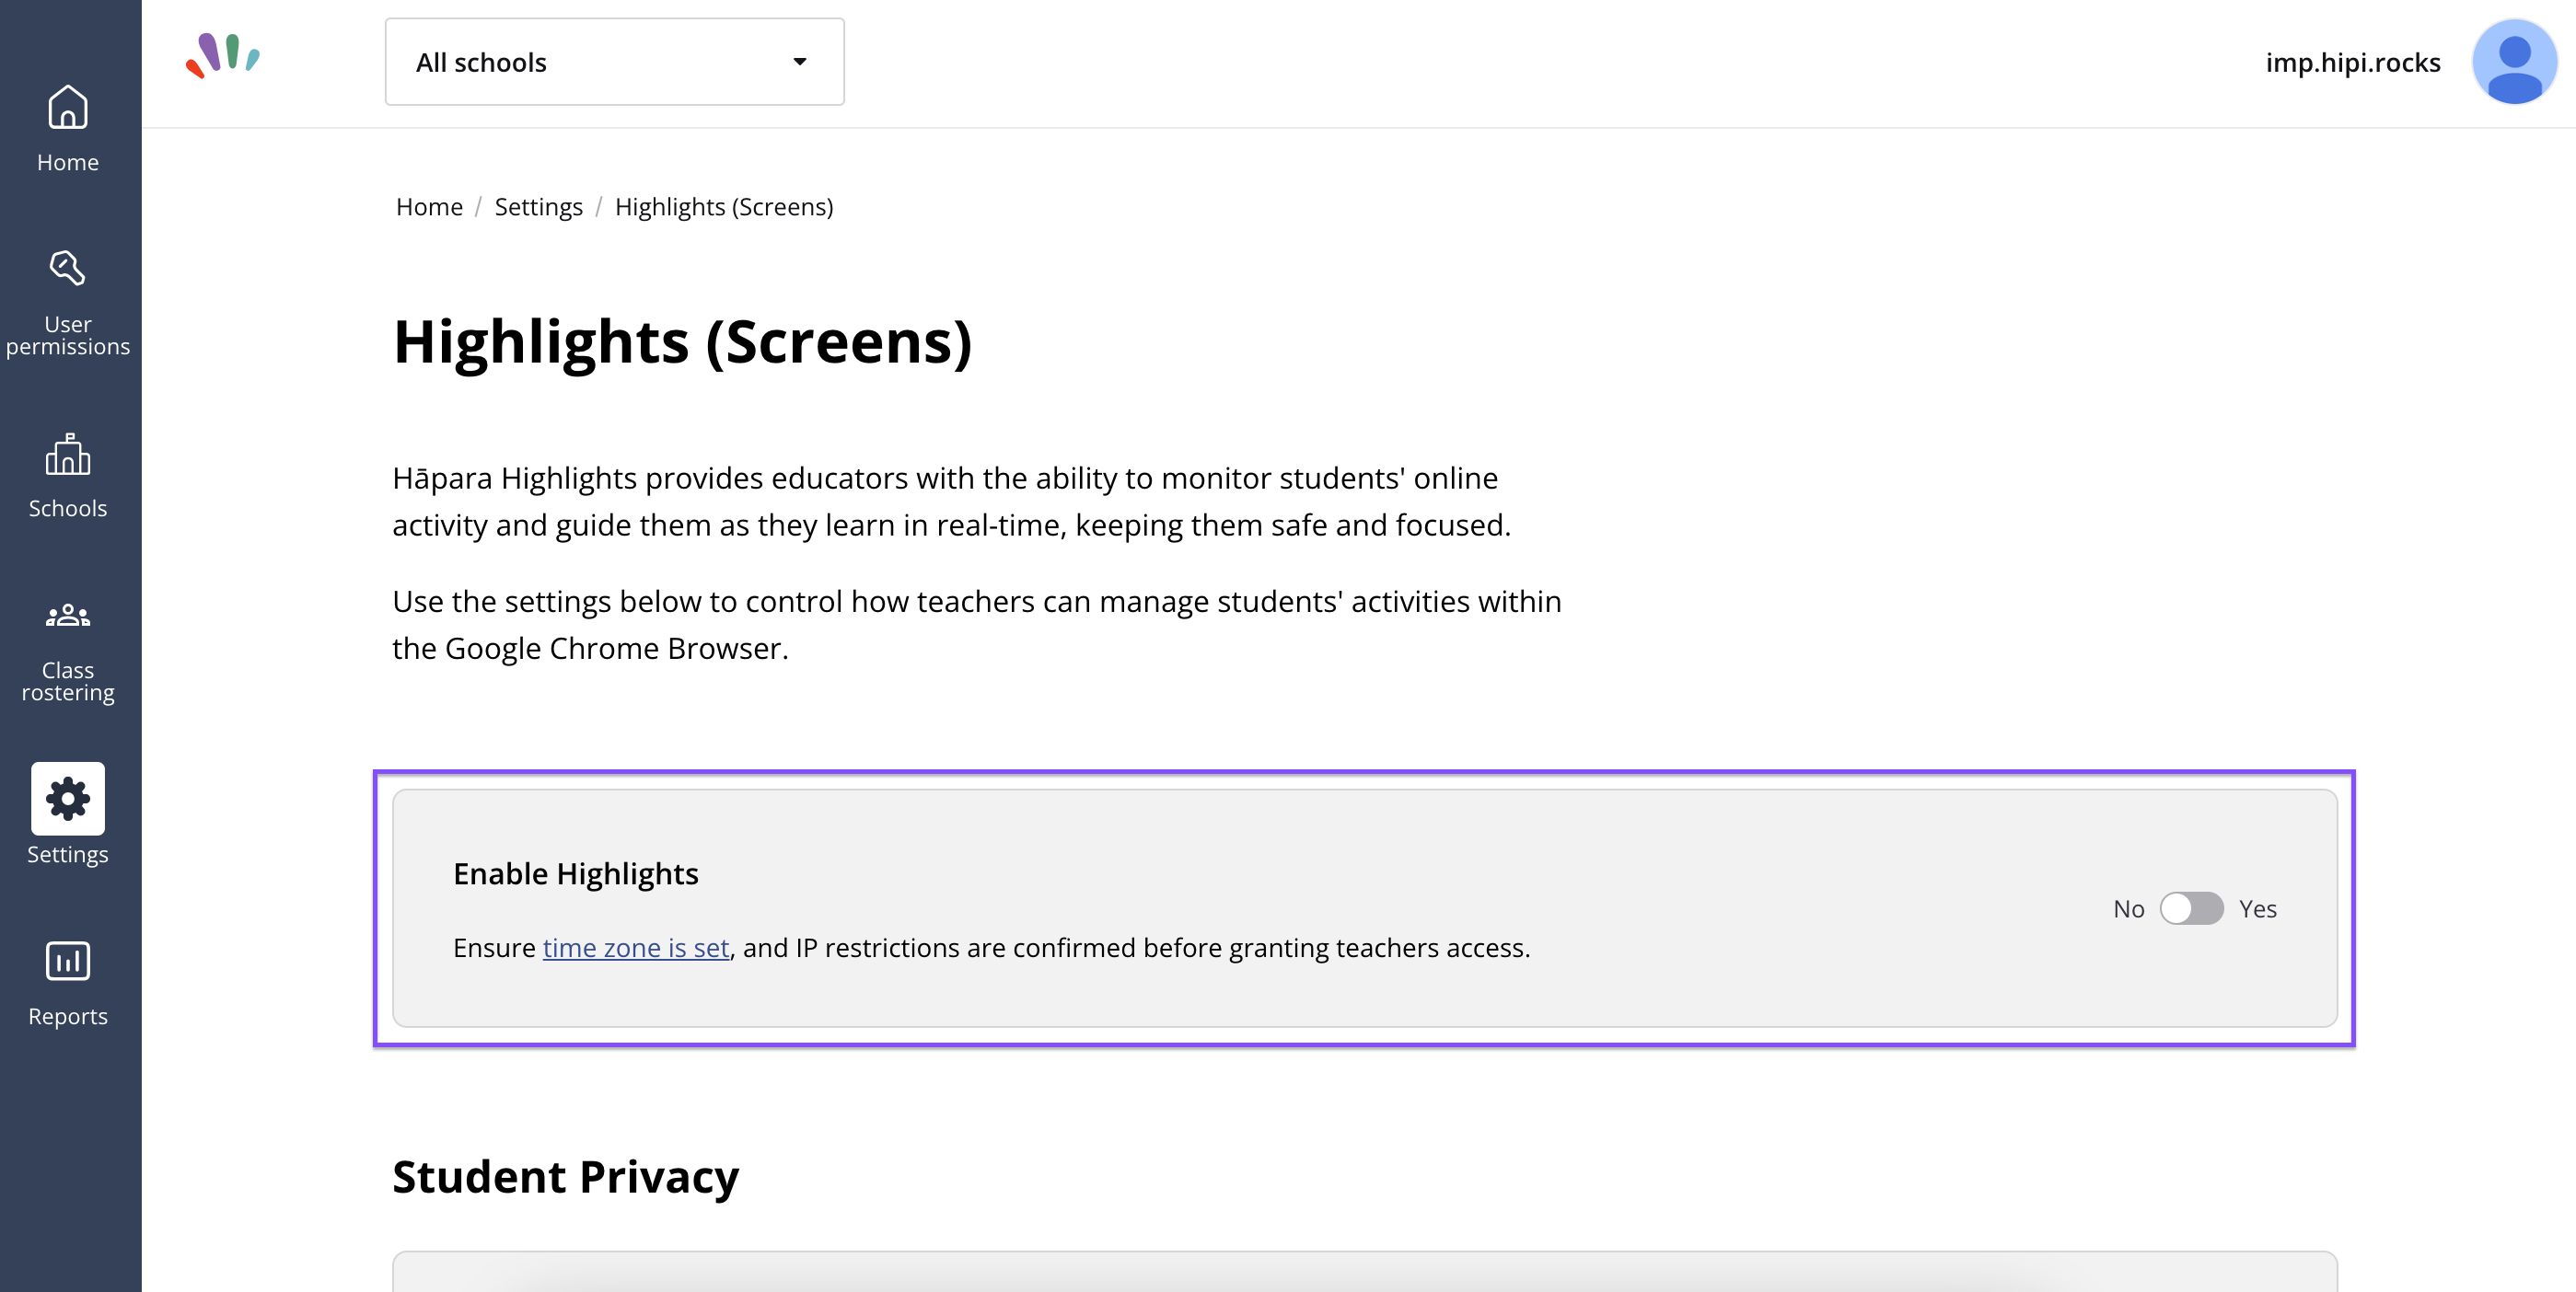
Task: Follow the 'time zone is set' link
Action: [x=636, y=947]
